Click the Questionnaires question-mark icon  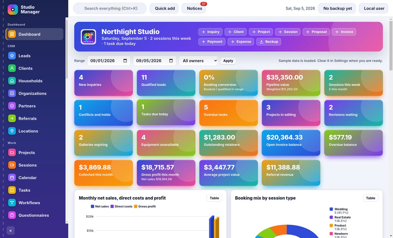coord(12,215)
